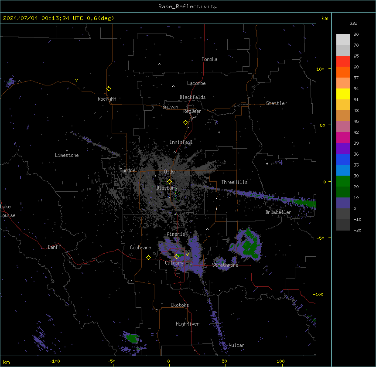376x367 pixels.
Task: Select the pink 42-45 dBZ legend color
Action: [343, 126]
